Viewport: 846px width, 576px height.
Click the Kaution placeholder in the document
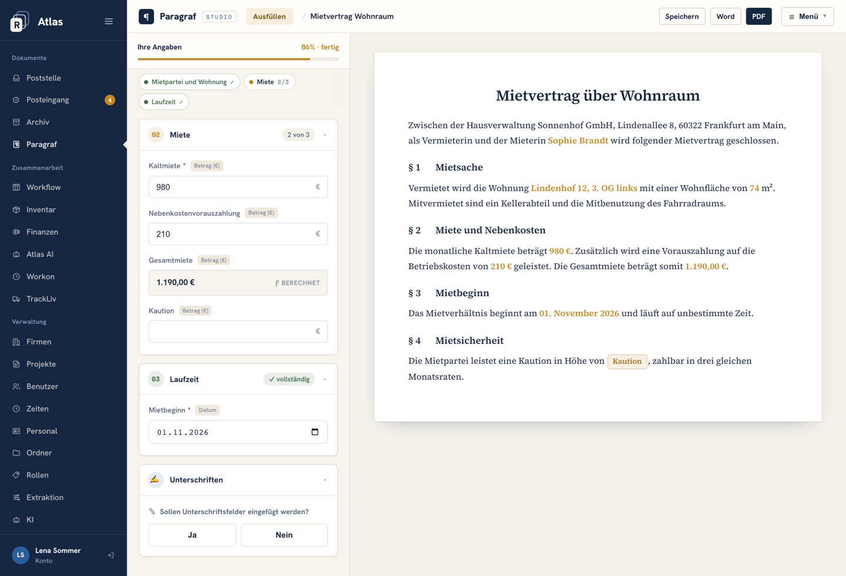tap(627, 361)
